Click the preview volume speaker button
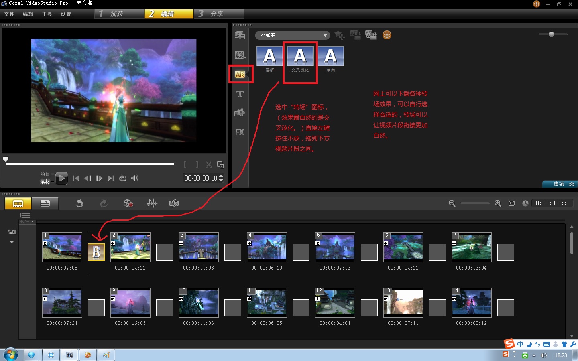The width and height of the screenshot is (578, 361). (134, 178)
